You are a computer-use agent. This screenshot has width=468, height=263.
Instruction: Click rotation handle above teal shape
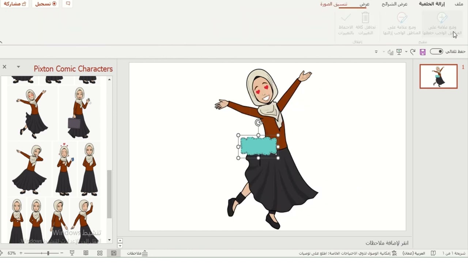click(x=258, y=122)
